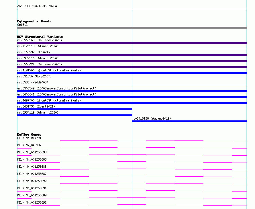Screen dimensions: 255x209
Task: Open variant nsv5972210 (Almarri2020) label
Action: (x=38, y=58)
